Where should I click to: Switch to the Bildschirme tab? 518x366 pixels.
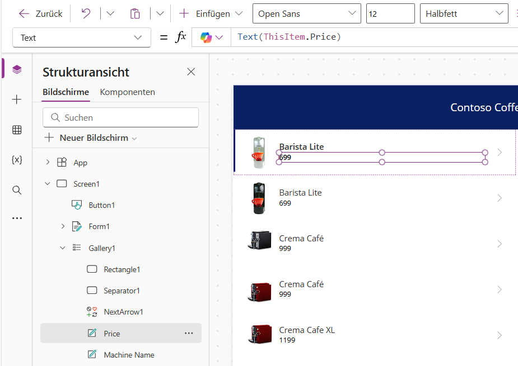tap(66, 92)
